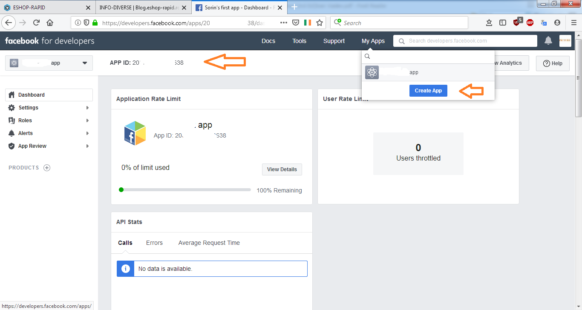The height and width of the screenshot is (310, 582).
Task: Click the browser Forward arrow button
Action: click(23, 23)
